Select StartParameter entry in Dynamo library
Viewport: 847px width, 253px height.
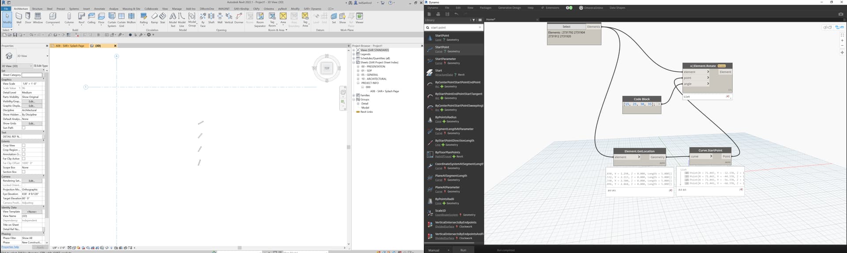[454, 61]
